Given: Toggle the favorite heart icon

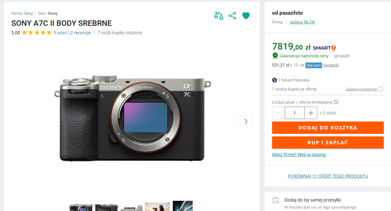Looking at the screenshot, I should tap(246, 16).
